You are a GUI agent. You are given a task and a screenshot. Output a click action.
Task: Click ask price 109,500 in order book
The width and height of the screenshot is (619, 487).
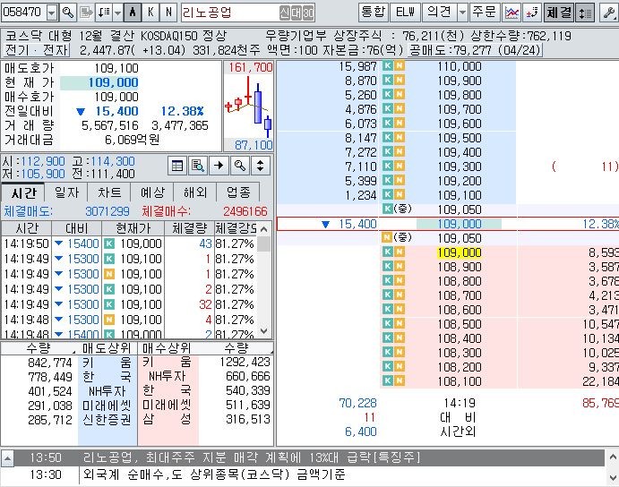pos(460,138)
